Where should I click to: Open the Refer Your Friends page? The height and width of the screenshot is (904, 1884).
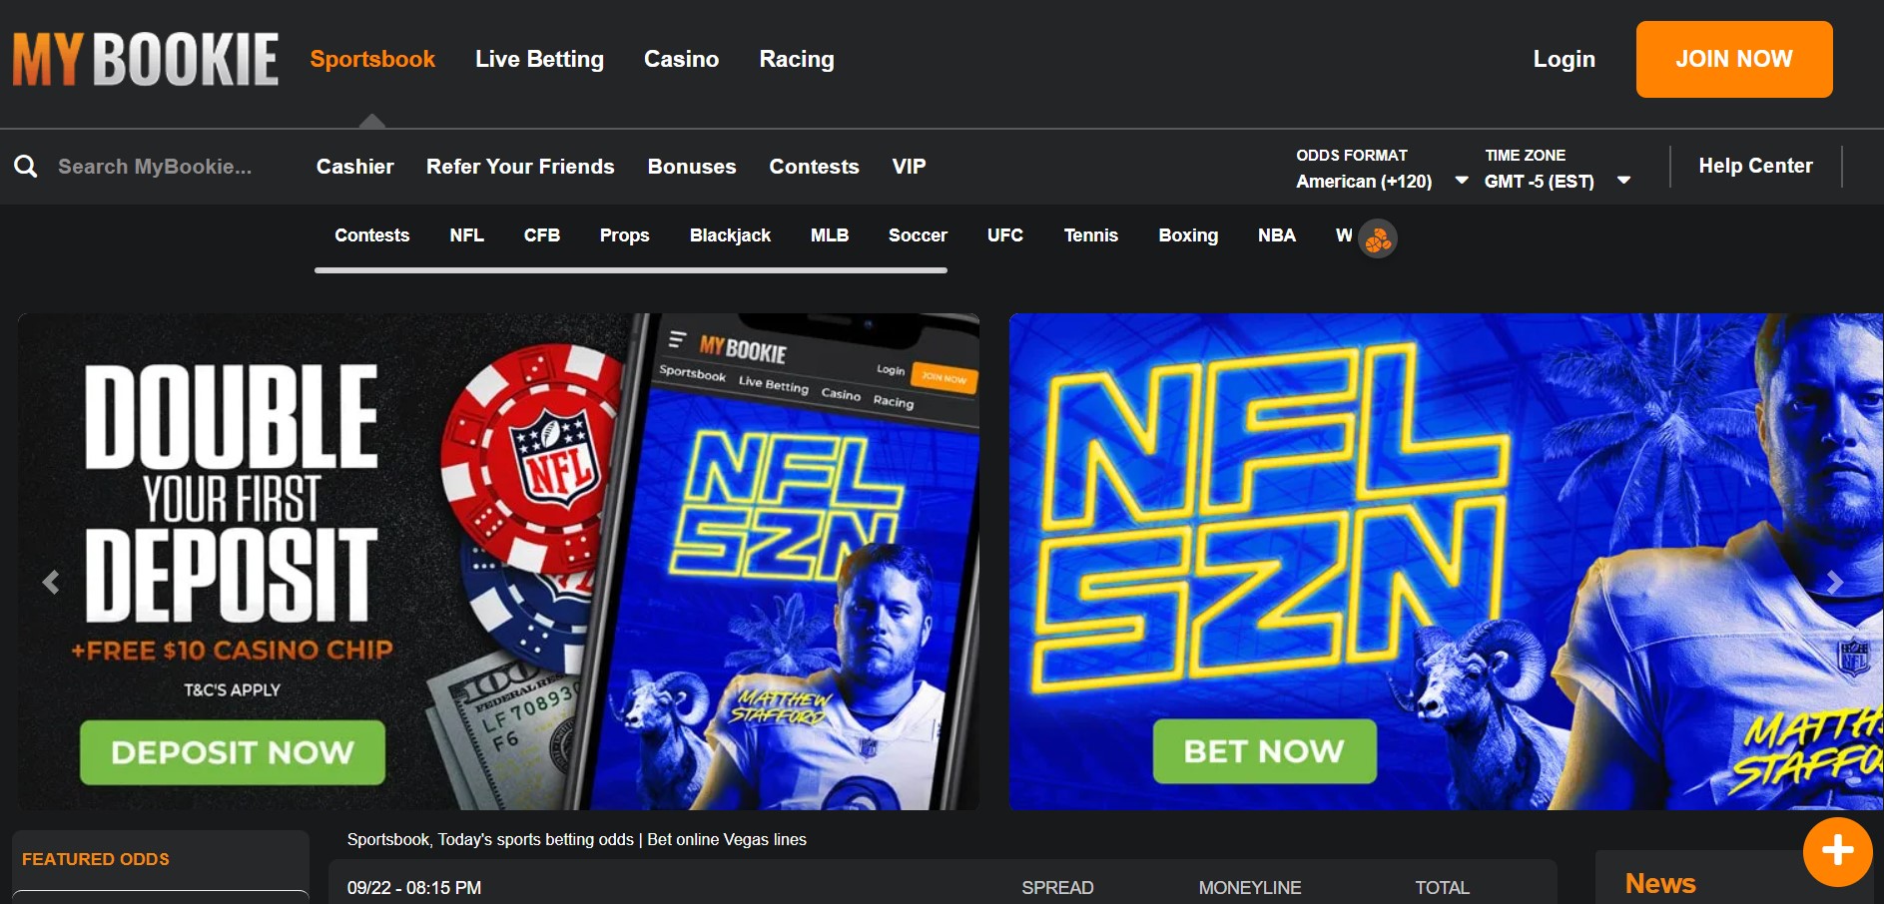click(x=520, y=167)
